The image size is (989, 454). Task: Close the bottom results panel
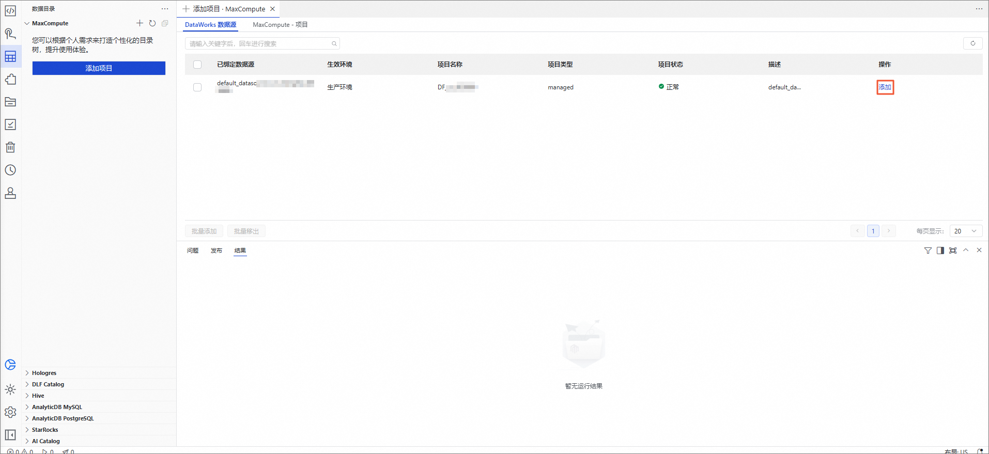[979, 250]
